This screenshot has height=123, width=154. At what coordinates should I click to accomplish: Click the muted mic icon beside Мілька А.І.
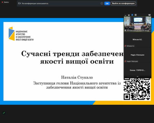[x=125, y=46]
